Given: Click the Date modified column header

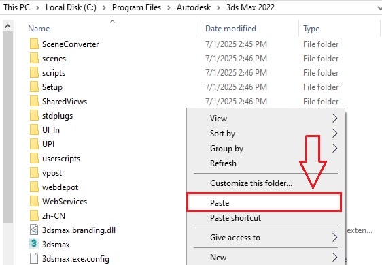Looking at the screenshot, I should 230,29.
